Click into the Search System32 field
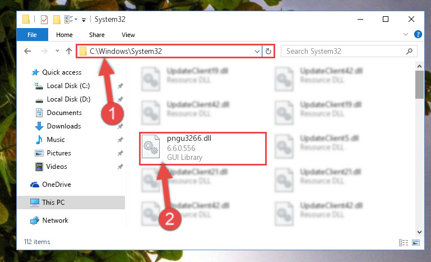The width and height of the screenshot is (431, 262). point(345,51)
